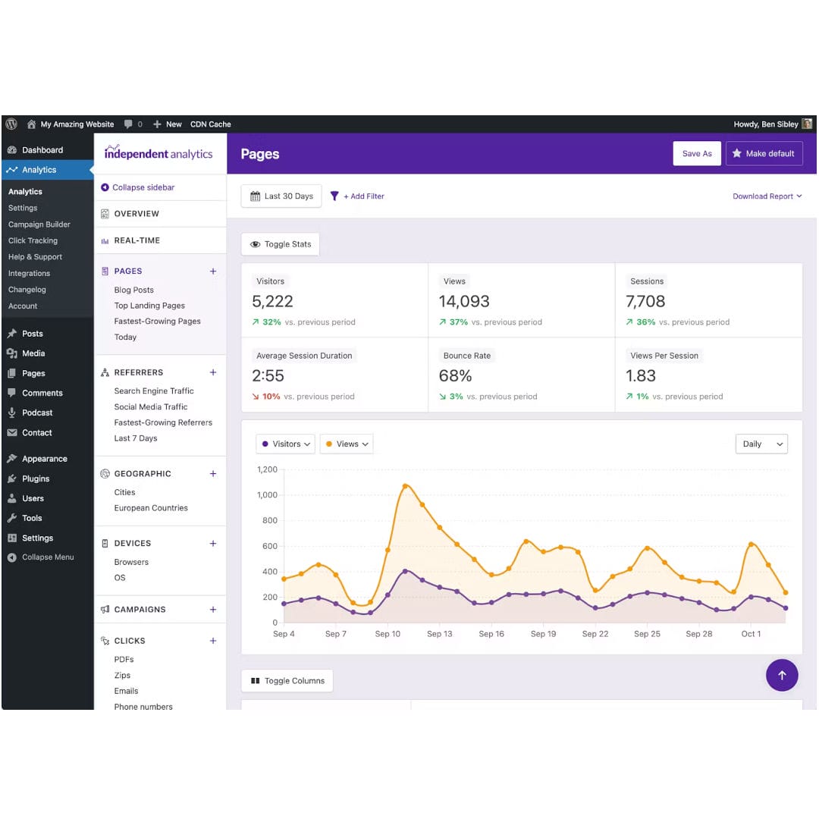Collapse the Independent Analytics sidebar
Viewport: 819px width, 819px height.
(x=138, y=187)
